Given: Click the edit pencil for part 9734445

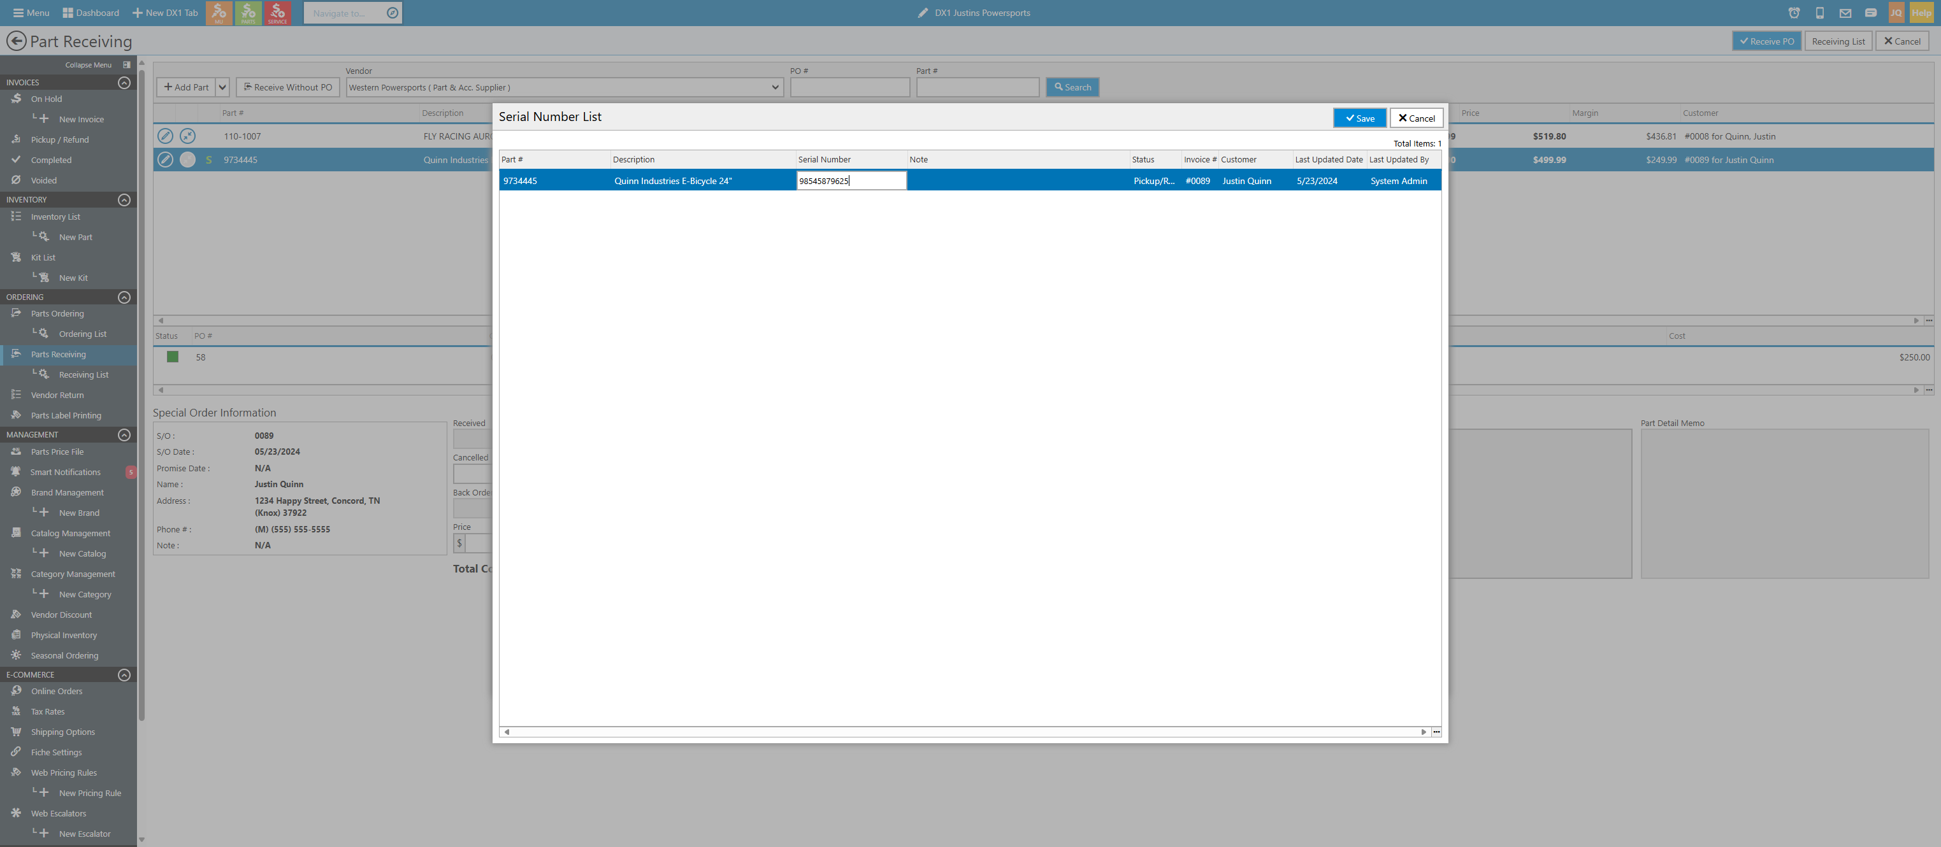Looking at the screenshot, I should click(165, 160).
